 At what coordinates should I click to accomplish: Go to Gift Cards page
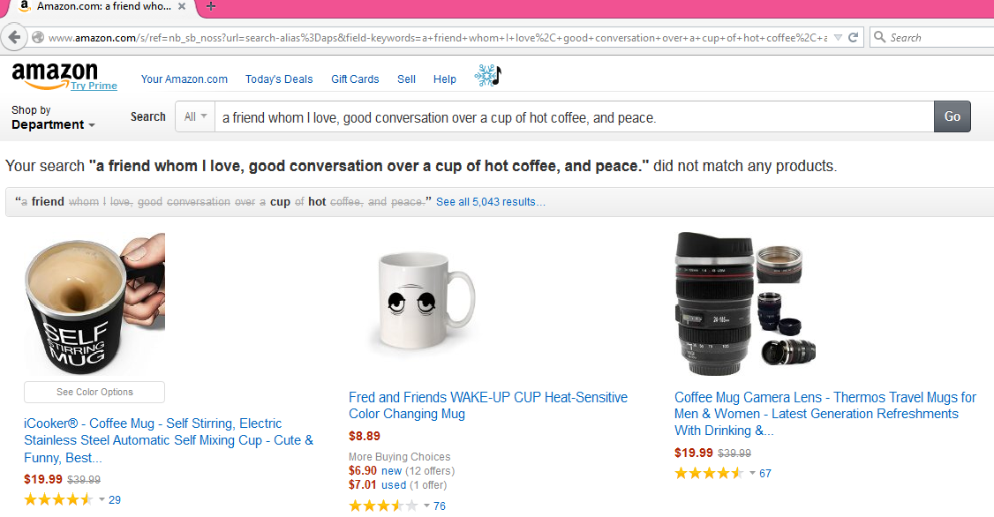pyautogui.click(x=355, y=79)
